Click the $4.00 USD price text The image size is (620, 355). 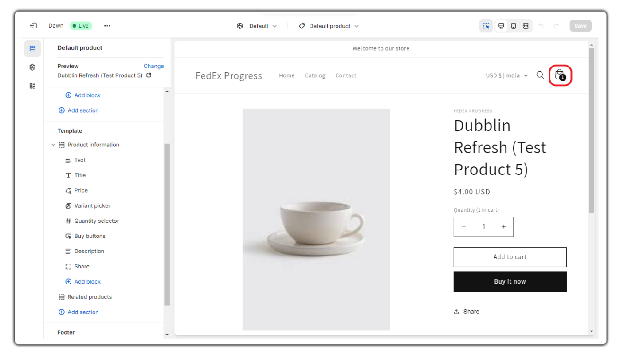[472, 192]
